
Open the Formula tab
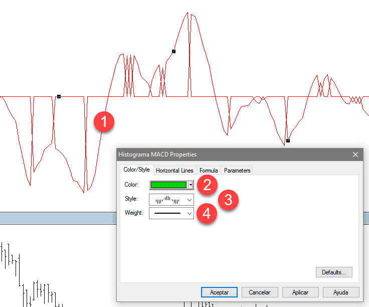209,171
